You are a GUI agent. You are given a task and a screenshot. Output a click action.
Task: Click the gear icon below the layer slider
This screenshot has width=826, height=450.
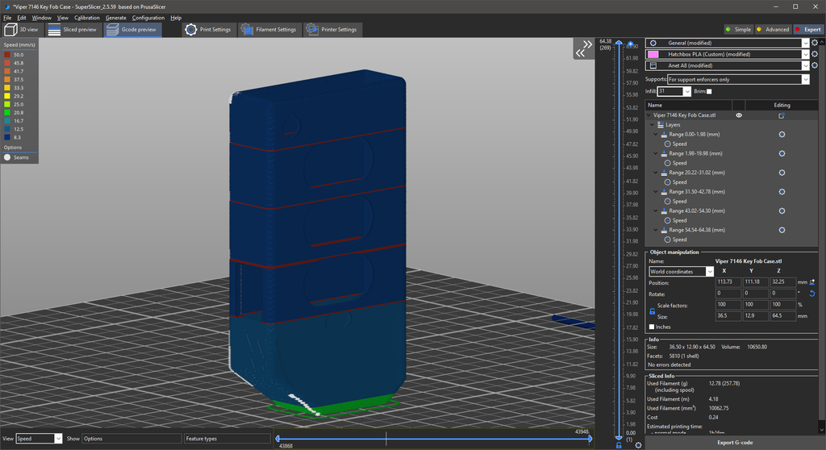point(638,444)
